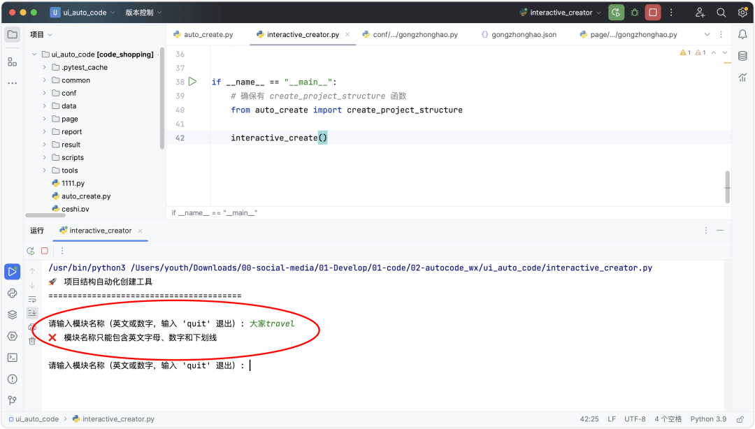Change UTF-8 file encoding in status bar
Image resolution: width=755 pixels, height=429 pixels.
click(635, 419)
